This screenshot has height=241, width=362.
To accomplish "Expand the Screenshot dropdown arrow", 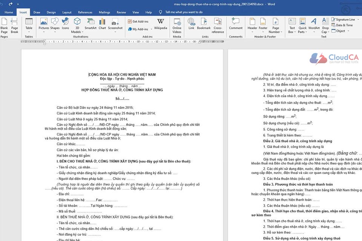I will [115, 32].
